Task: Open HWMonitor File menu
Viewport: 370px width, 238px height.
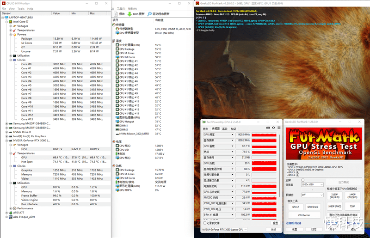Action: (4, 9)
